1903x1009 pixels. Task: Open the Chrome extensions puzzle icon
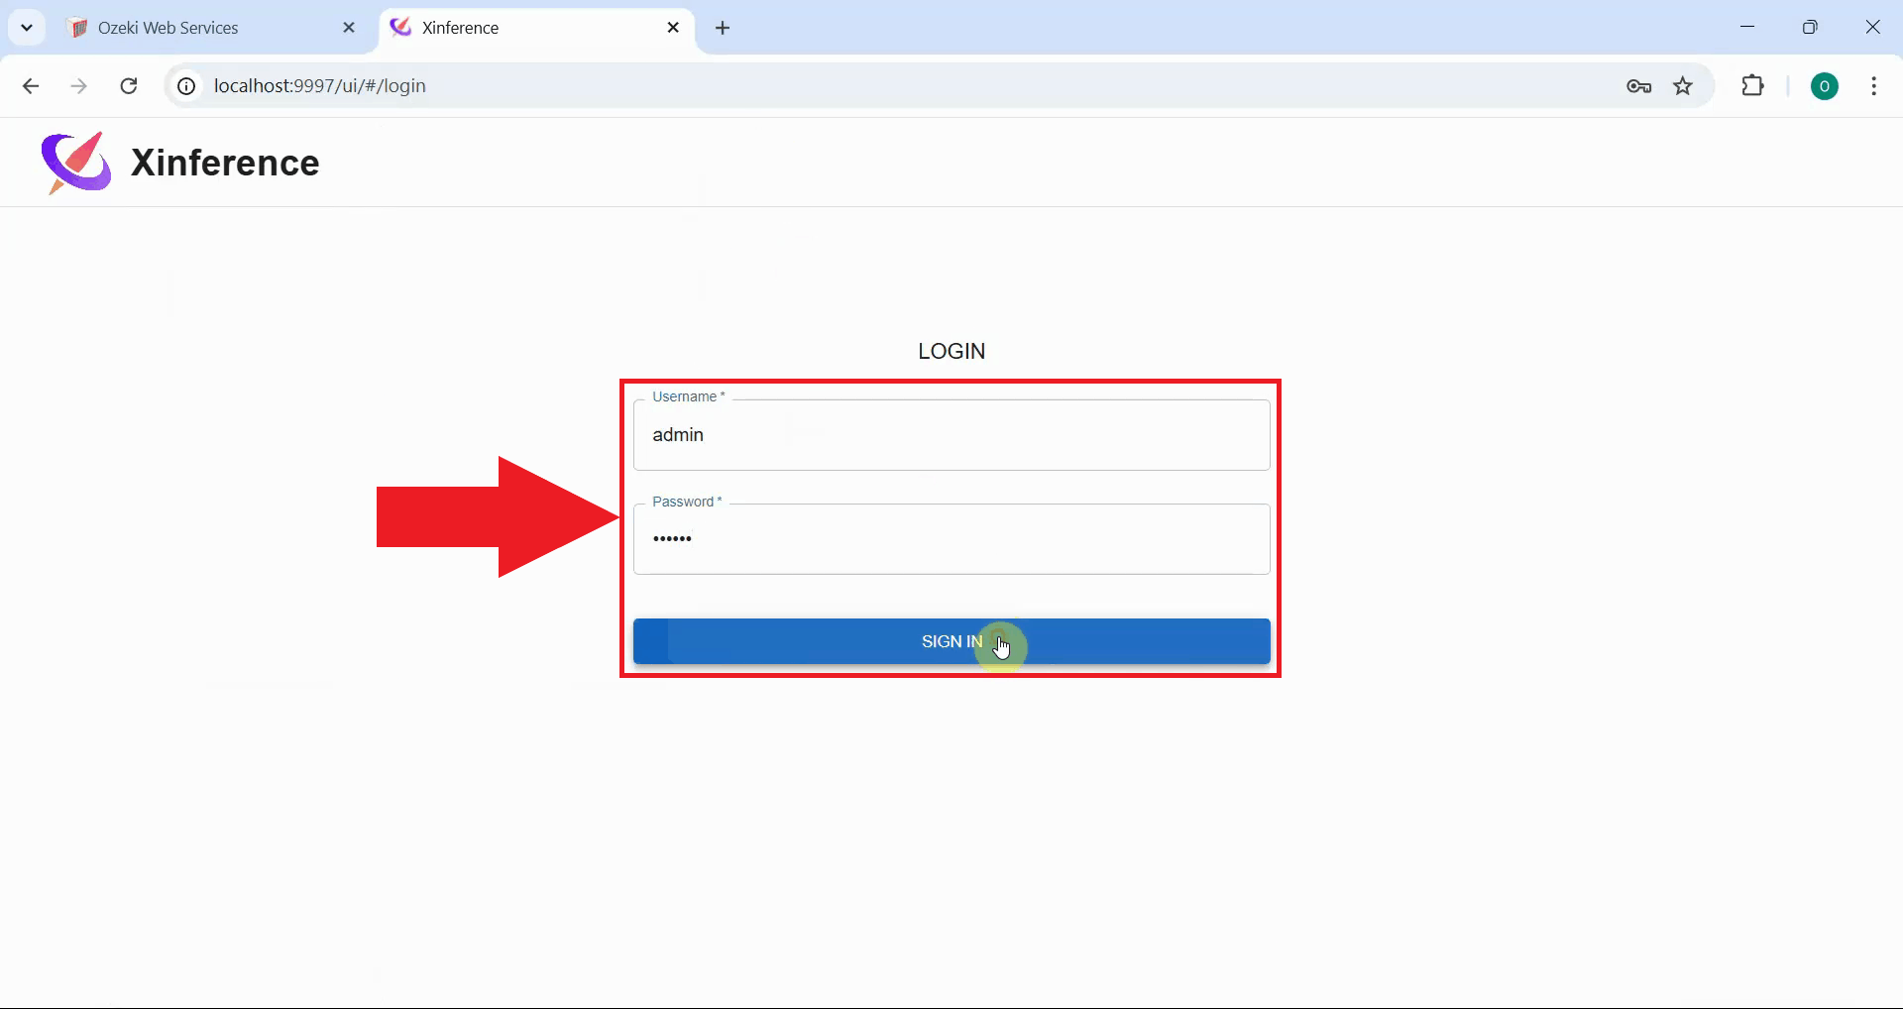point(1753,86)
